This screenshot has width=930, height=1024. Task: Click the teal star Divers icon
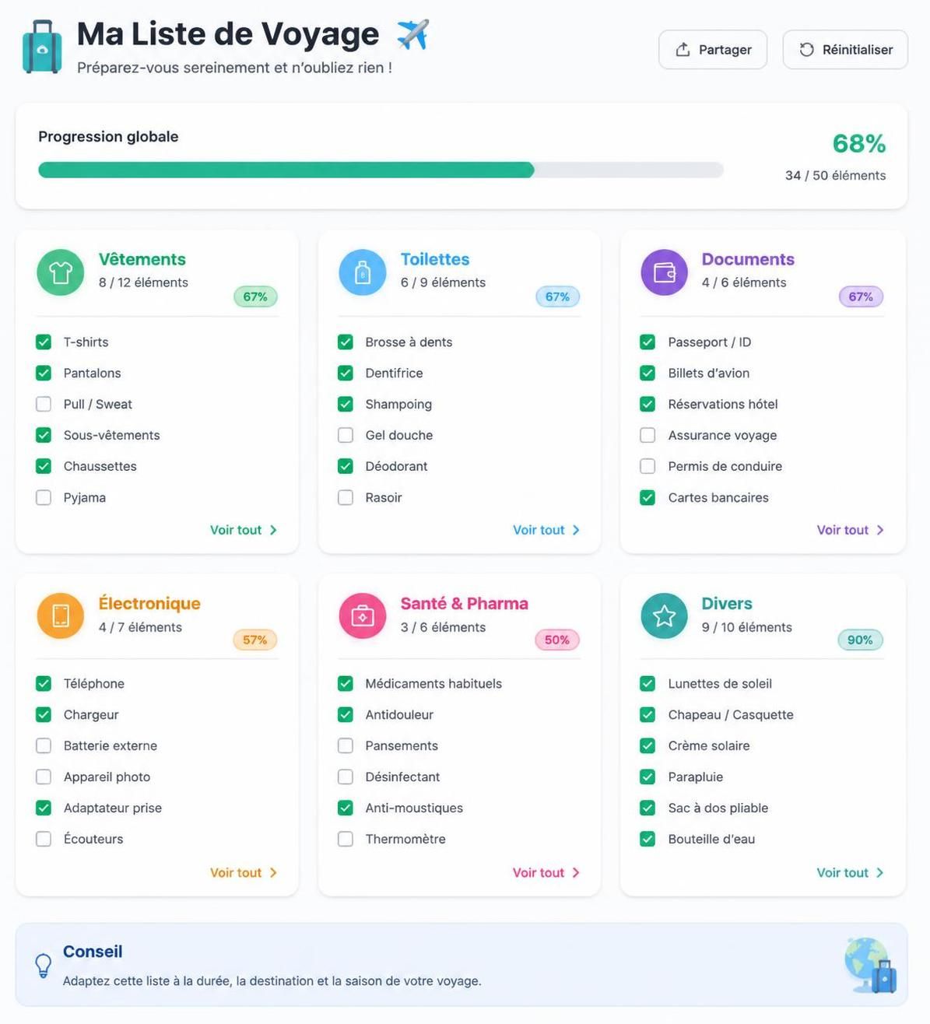pyautogui.click(x=665, y=615)
